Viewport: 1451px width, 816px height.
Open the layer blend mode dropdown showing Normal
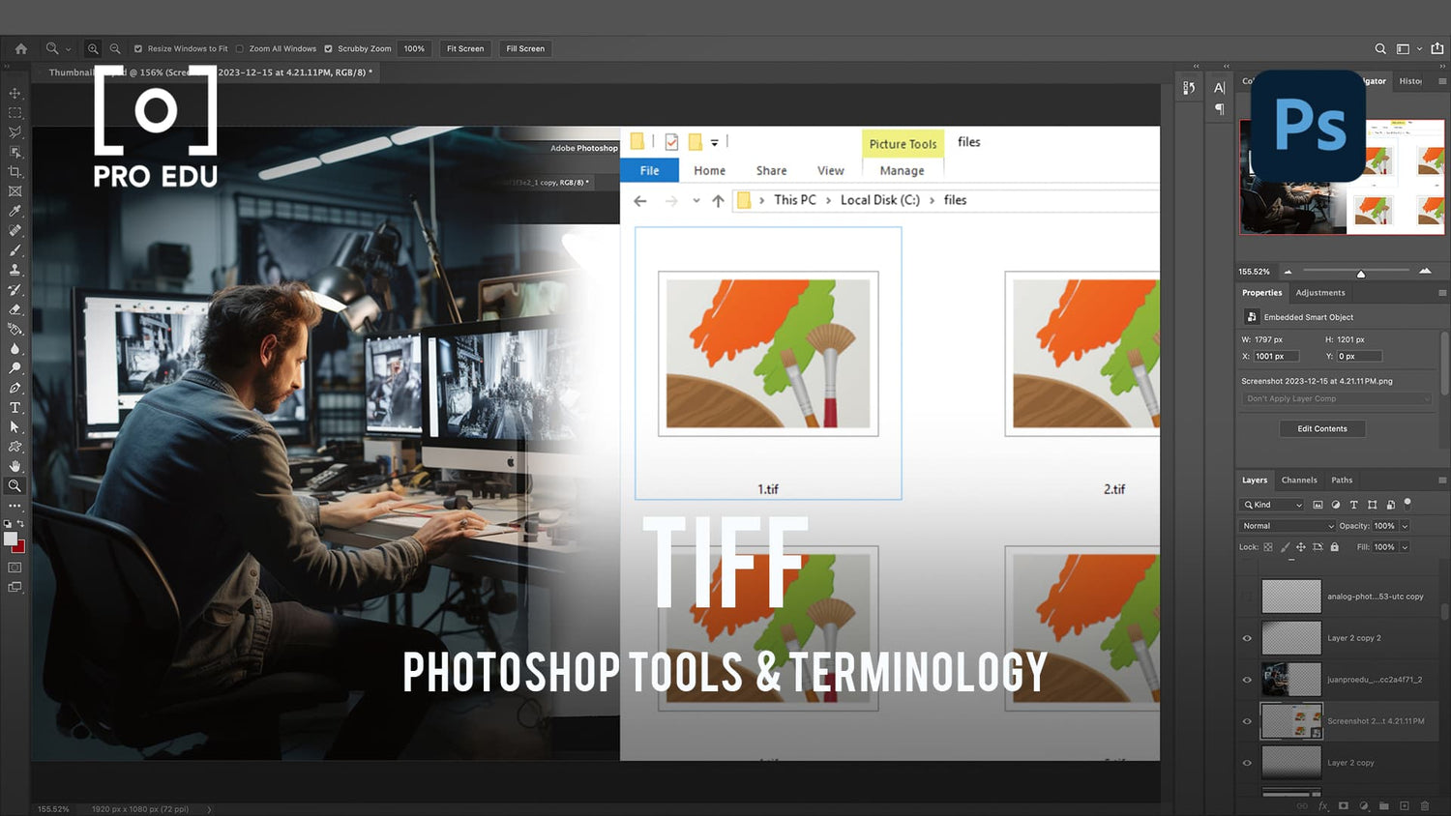click(x=1287, y=525)
